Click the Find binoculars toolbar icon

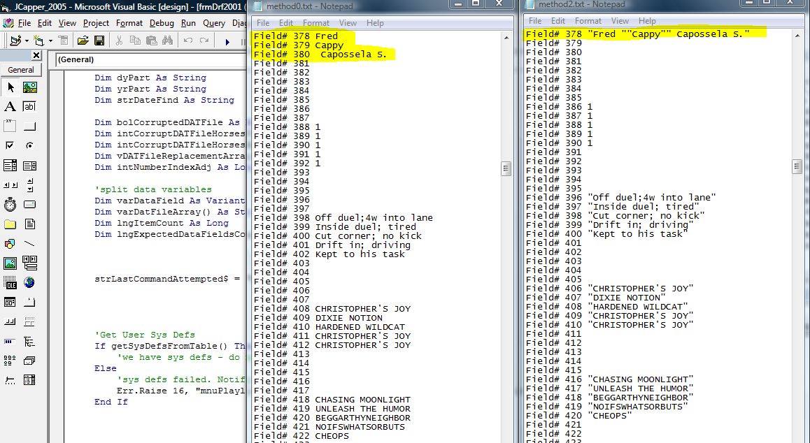(x=167, y=41)
